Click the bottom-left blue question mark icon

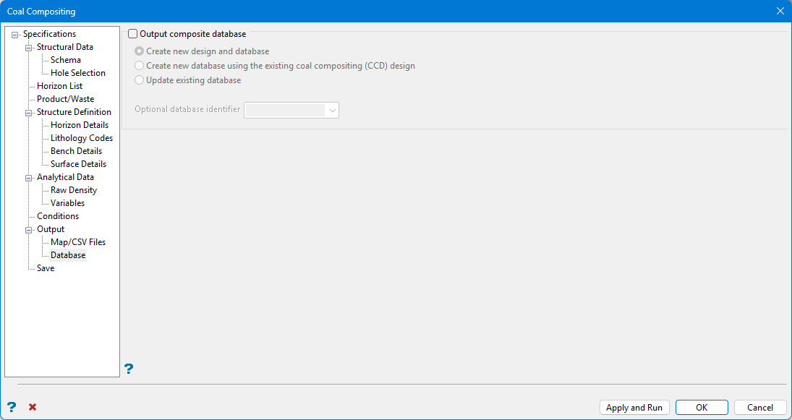(12, 407)
